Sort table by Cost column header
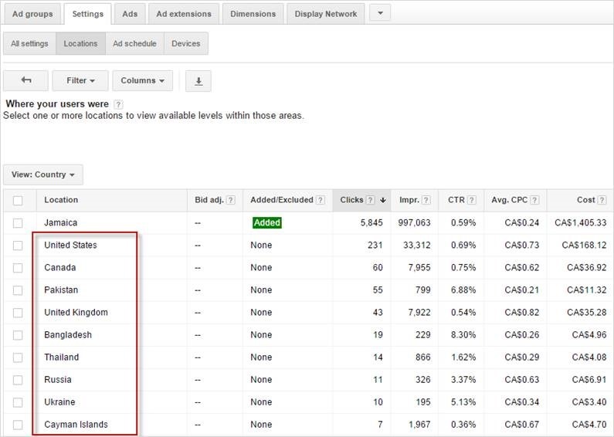614x437 pixels. point(585,200)
